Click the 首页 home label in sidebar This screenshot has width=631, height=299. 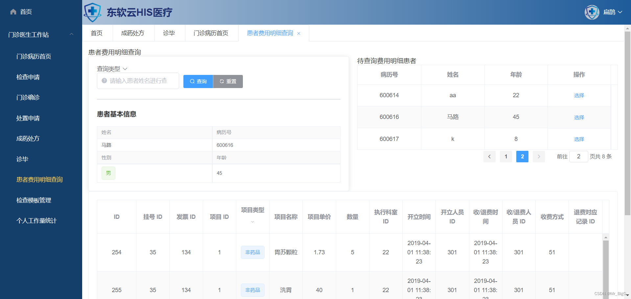tap(26, 12)
